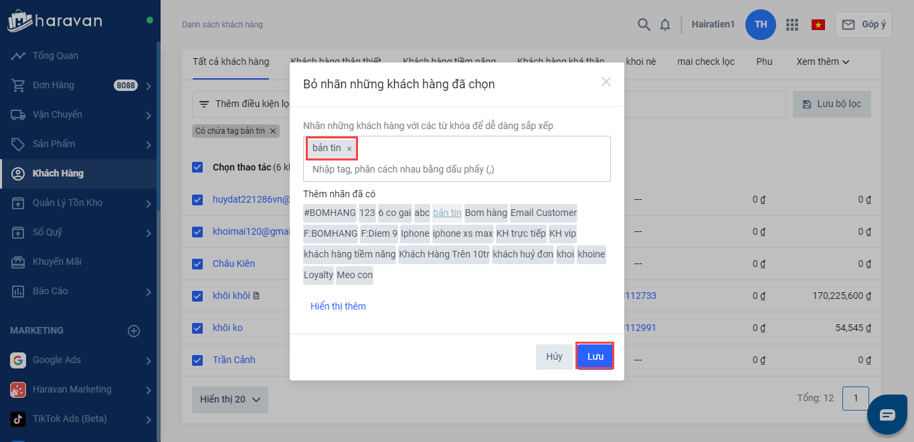Uncheck the khoimai120 customer row
914x442 pixels.
click(197, 231)
